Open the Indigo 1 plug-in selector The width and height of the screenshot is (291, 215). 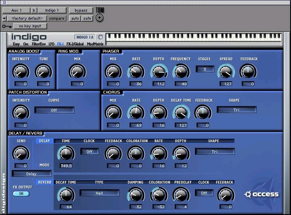pyautogui.click(x=52, y=10)
